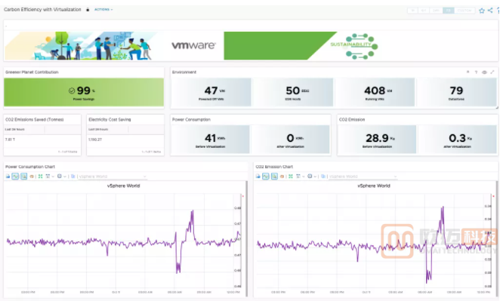Viewport: 500px width, 301px height.
Task: Click the Sustainability logo in banner
Action: [354, 46]
